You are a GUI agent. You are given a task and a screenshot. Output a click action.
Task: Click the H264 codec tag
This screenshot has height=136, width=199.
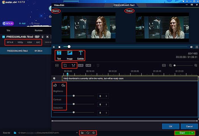30,42
